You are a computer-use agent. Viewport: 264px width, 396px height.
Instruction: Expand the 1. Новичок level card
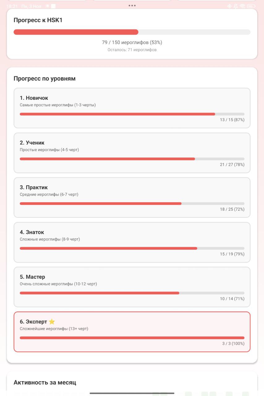tap(132, 108)
